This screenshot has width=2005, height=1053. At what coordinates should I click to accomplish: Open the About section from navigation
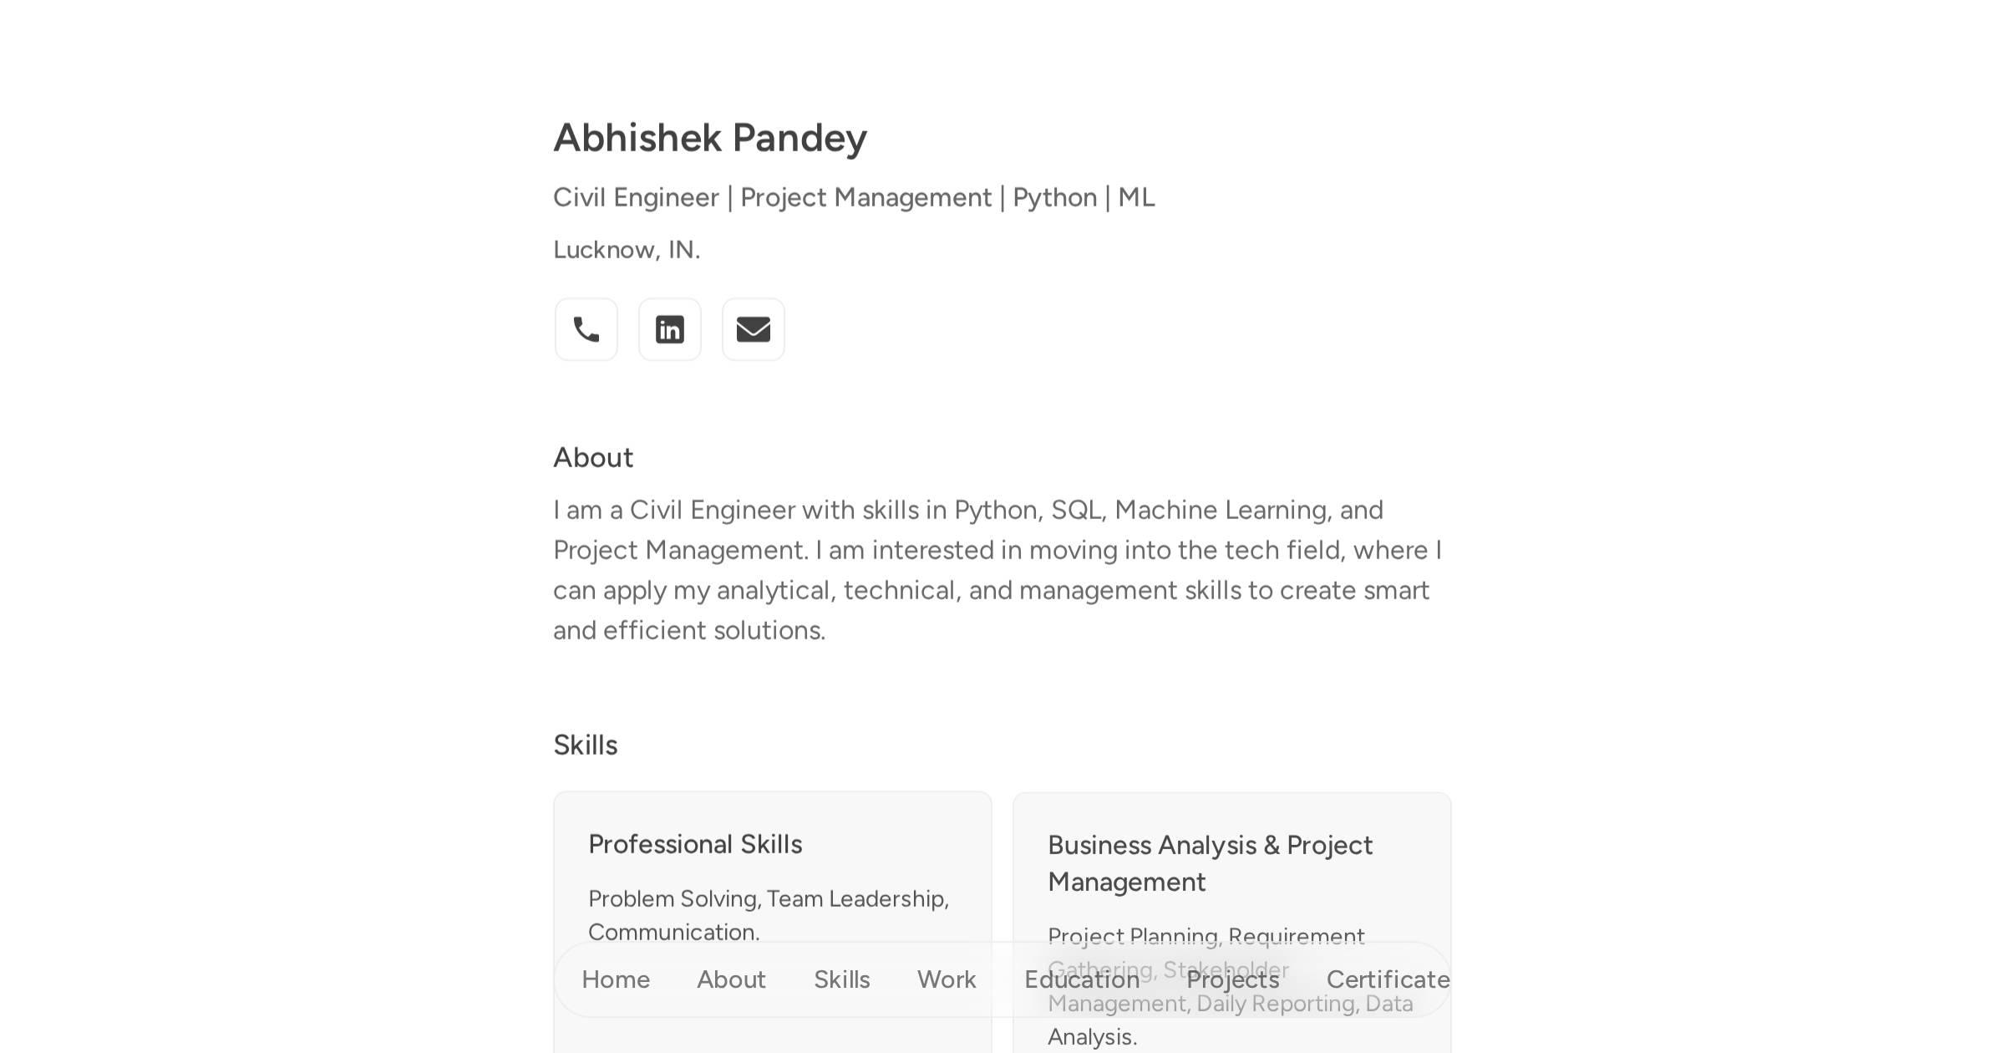[x=730, y=979]
